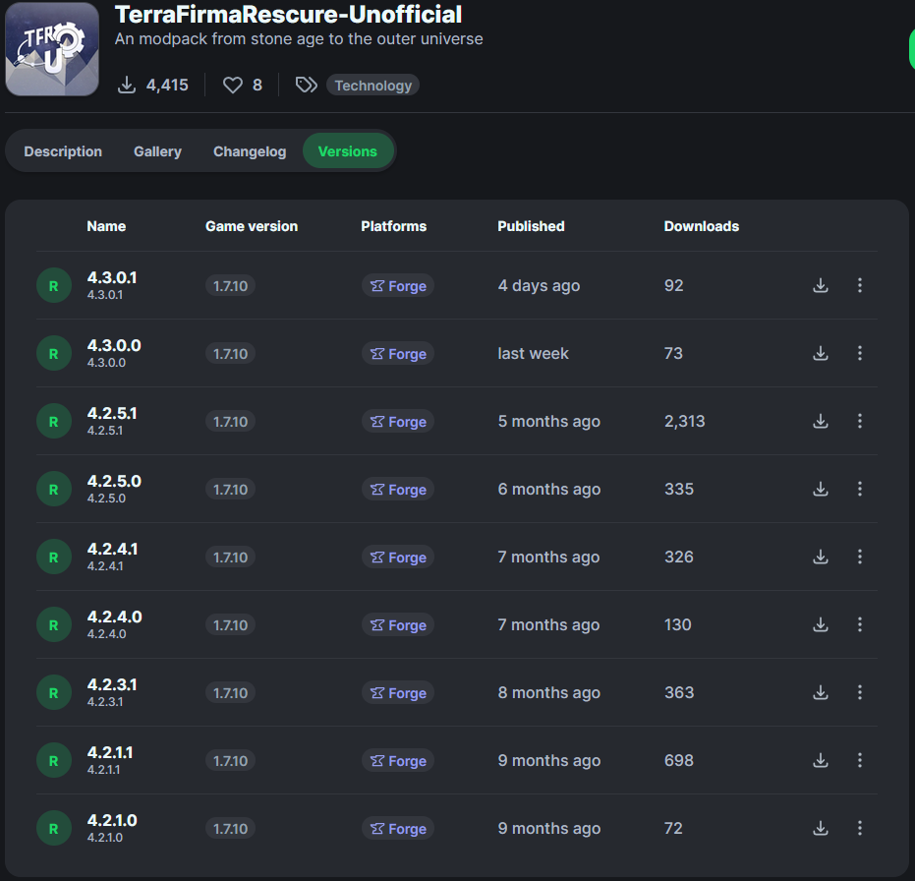Click Forge platform tag in 4.2.5.1 row
Screen dimensions: 915x881
pyautogui.click(x=398, y=421)
